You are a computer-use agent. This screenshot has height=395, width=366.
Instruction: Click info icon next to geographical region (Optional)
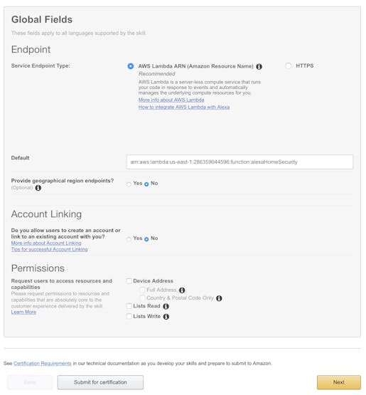(x=38, y=188)
